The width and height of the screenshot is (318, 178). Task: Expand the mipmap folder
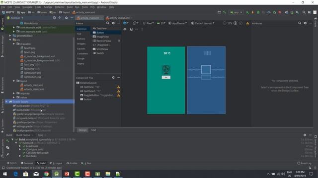click(14, 93)
